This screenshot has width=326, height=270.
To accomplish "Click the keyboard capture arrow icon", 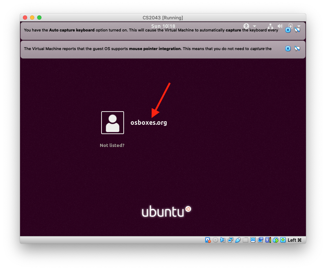I will click(x=283, y=240).
